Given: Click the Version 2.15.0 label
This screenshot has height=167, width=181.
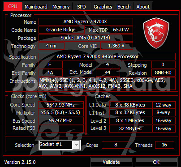Looking at the screenshot, I should click(20, 162).
